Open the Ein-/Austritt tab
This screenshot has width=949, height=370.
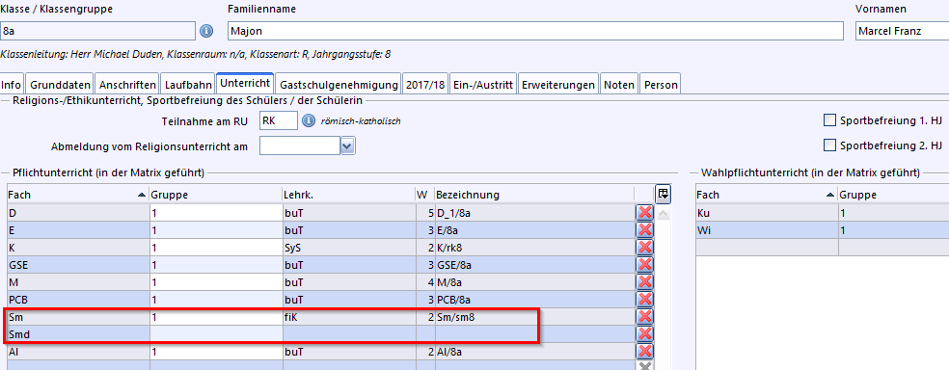483,85
